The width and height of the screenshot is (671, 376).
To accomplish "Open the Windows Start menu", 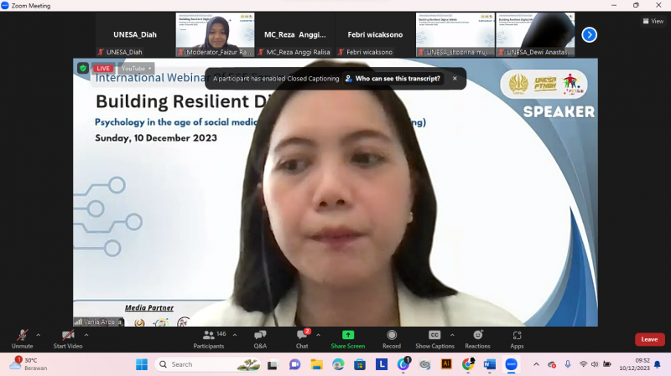I will 142,364.
